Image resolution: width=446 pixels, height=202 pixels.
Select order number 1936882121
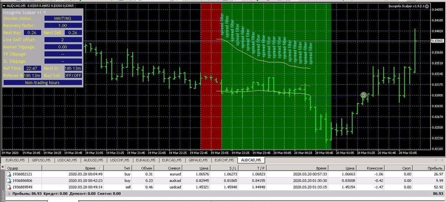(22, 174)
